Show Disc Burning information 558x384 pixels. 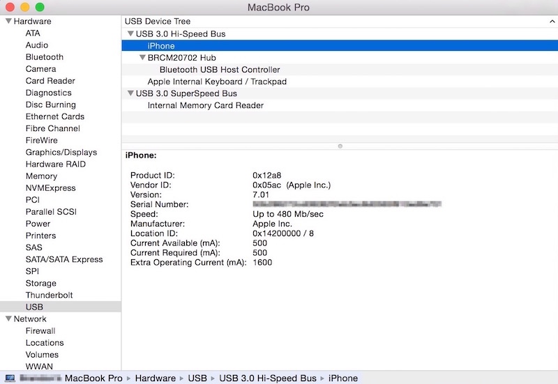50,105
